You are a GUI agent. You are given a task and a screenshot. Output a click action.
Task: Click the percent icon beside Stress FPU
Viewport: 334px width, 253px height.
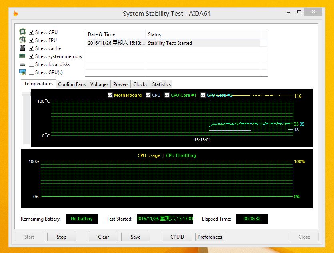pyautogui.click(x=22, y=40)
